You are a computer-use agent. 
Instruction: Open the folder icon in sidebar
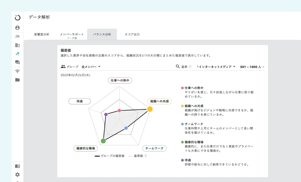point(17,80)
